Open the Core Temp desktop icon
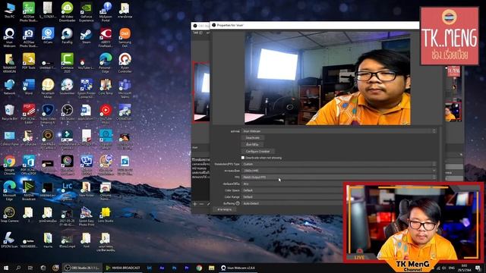The width and height of the screenshot is (486, 273). point(106,87)
